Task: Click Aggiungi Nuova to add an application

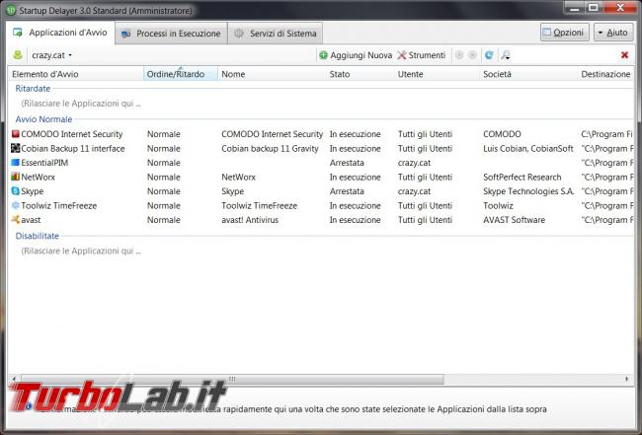Action: coord(356,55)
